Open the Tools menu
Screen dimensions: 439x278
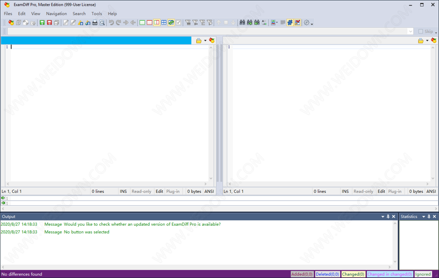coord(97,13)
